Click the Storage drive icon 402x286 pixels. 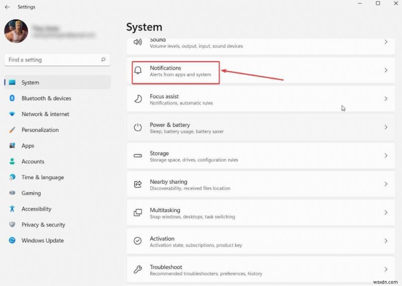point(138,155)
